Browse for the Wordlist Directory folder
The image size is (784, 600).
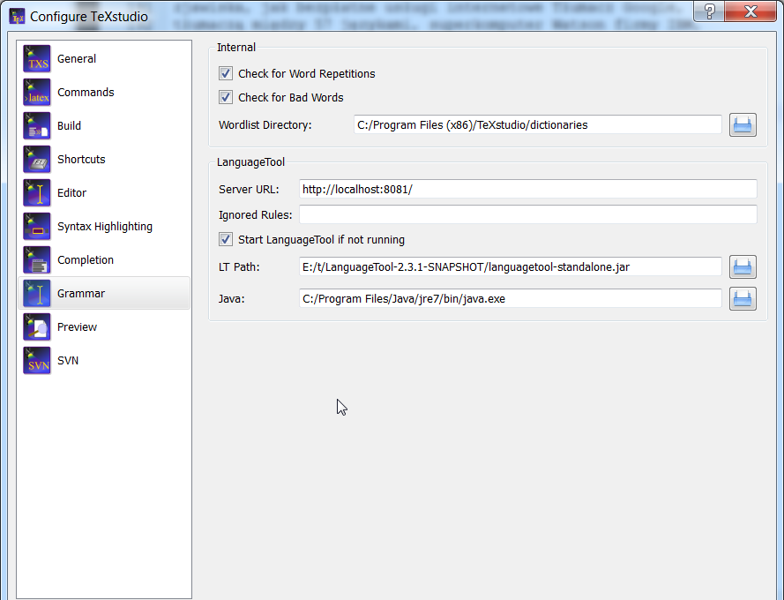tap(743, 124)
